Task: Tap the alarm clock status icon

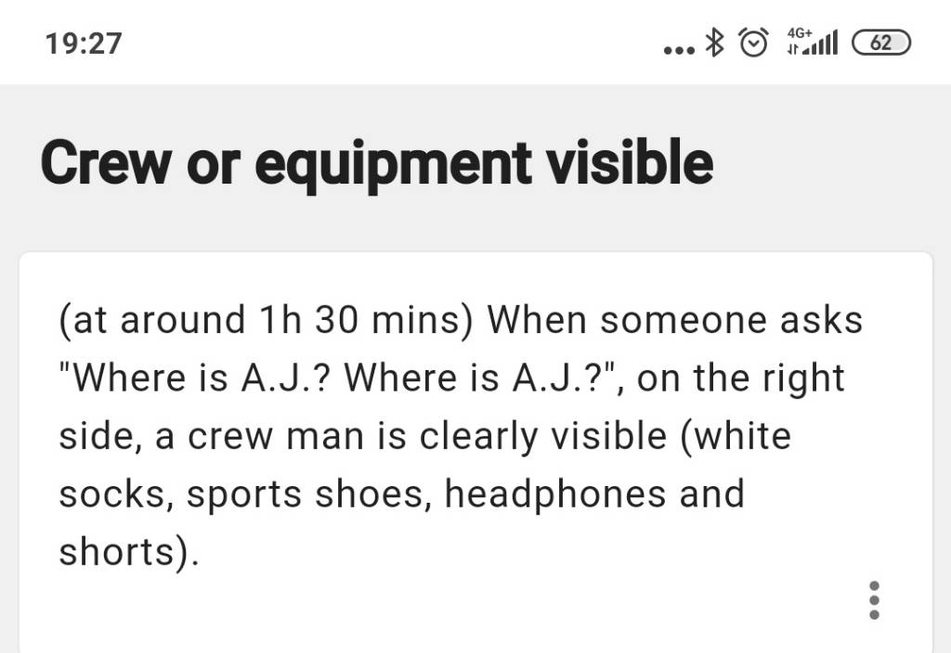Action: click(754, 43)
